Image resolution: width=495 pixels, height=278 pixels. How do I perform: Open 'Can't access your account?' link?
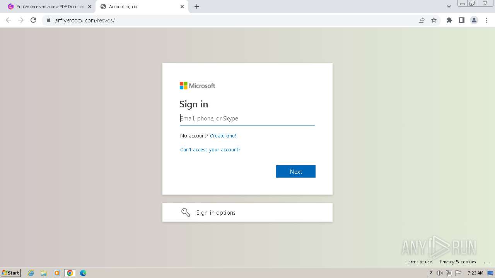(x=210, y=150)
